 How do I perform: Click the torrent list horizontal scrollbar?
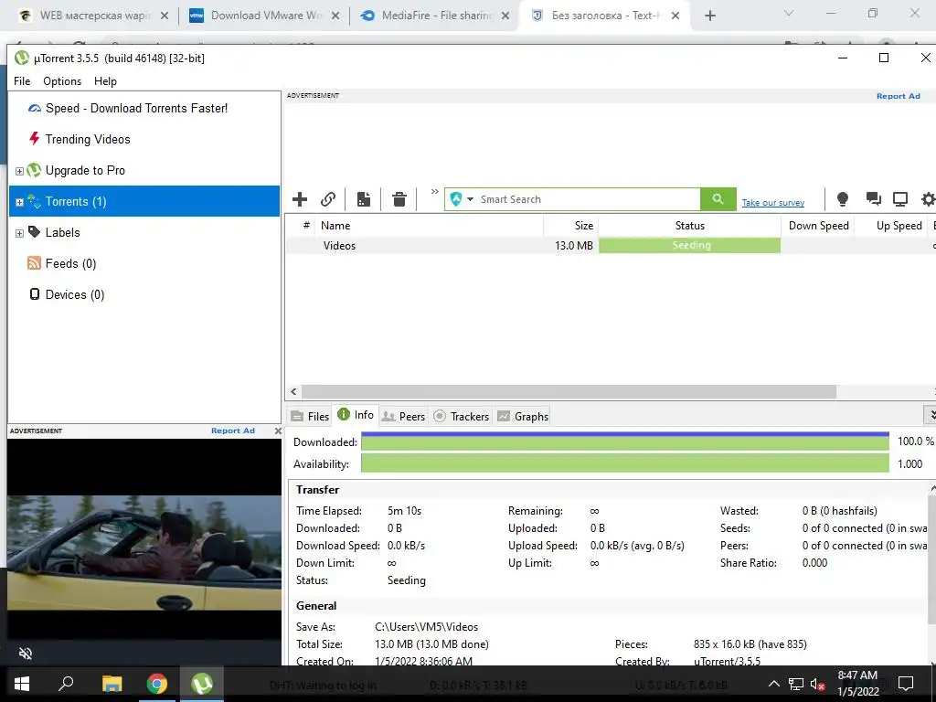[569, 391]
